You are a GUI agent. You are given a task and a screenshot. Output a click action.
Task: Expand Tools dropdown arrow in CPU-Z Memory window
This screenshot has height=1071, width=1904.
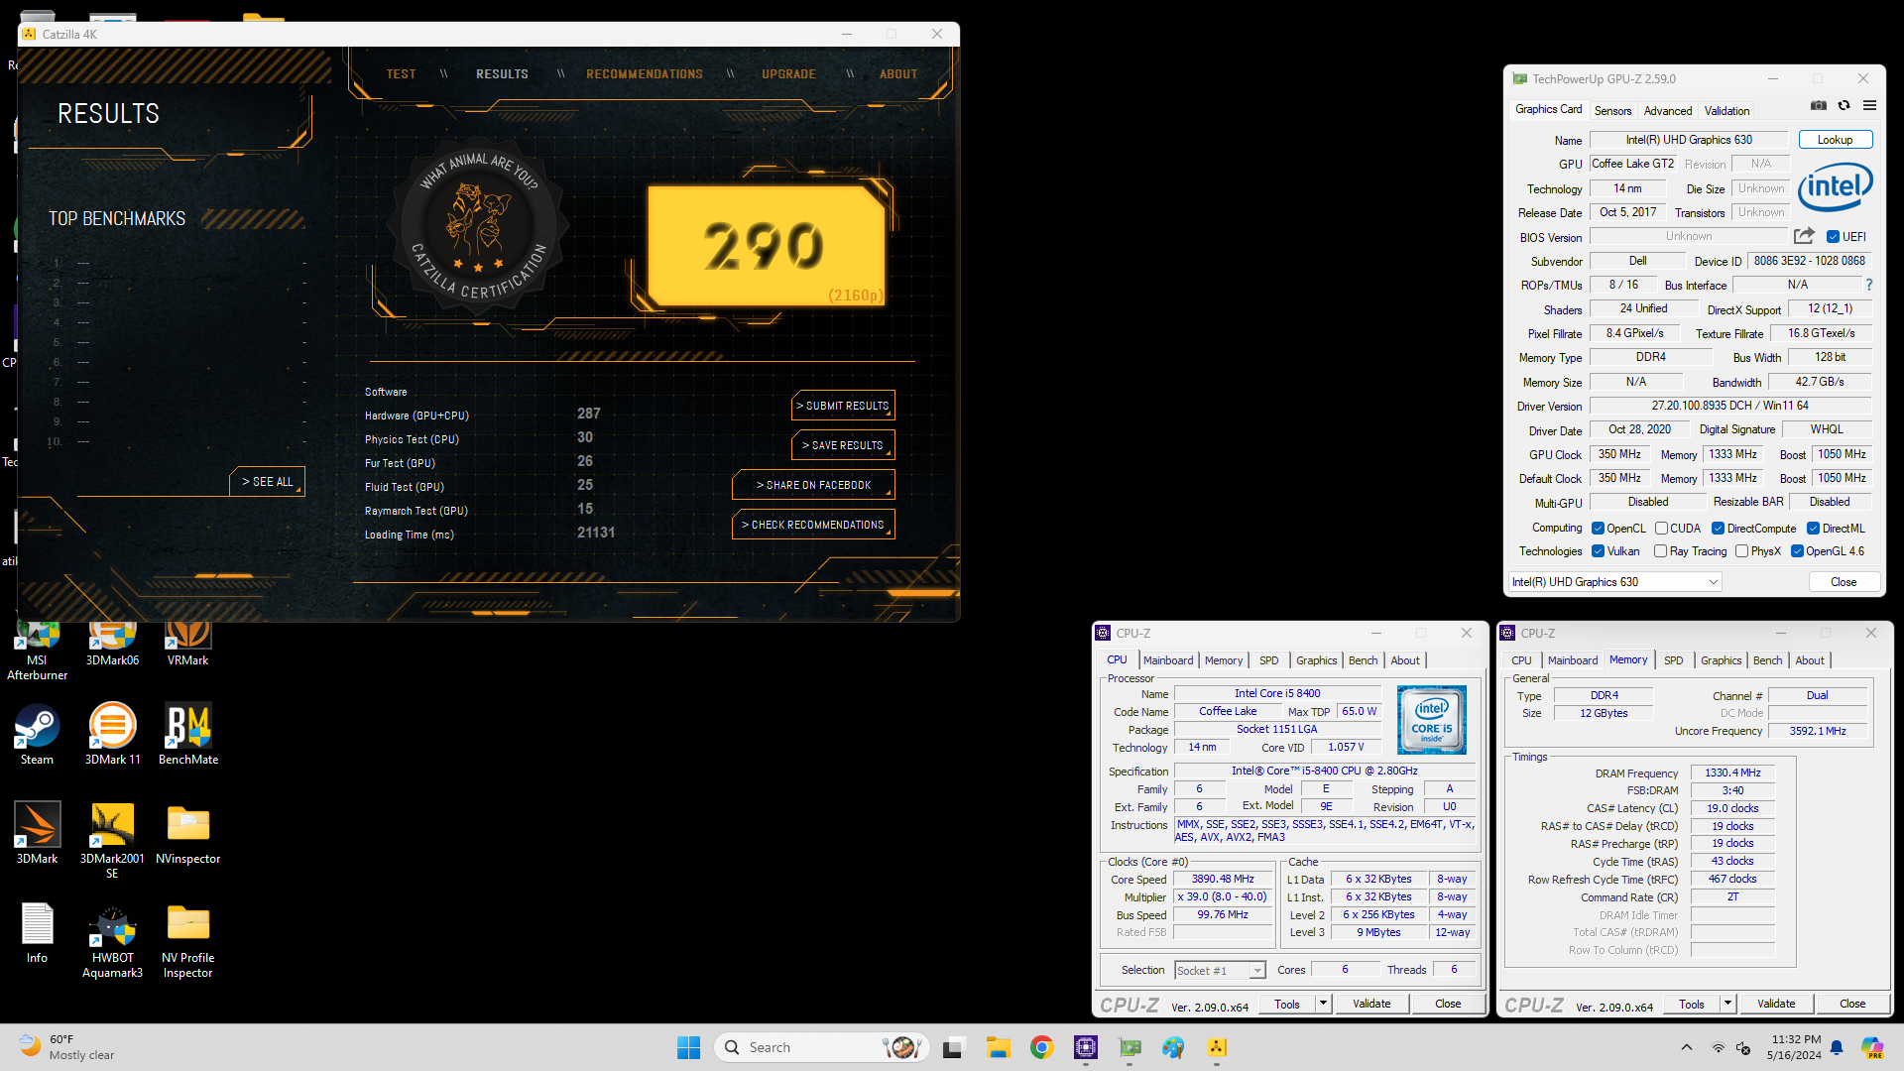[x=1727, y=1004]
